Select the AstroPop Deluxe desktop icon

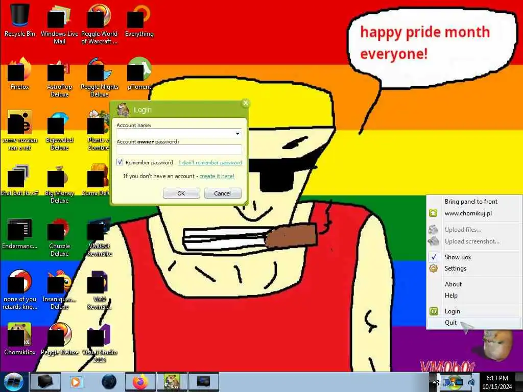[x=59, y=78]
